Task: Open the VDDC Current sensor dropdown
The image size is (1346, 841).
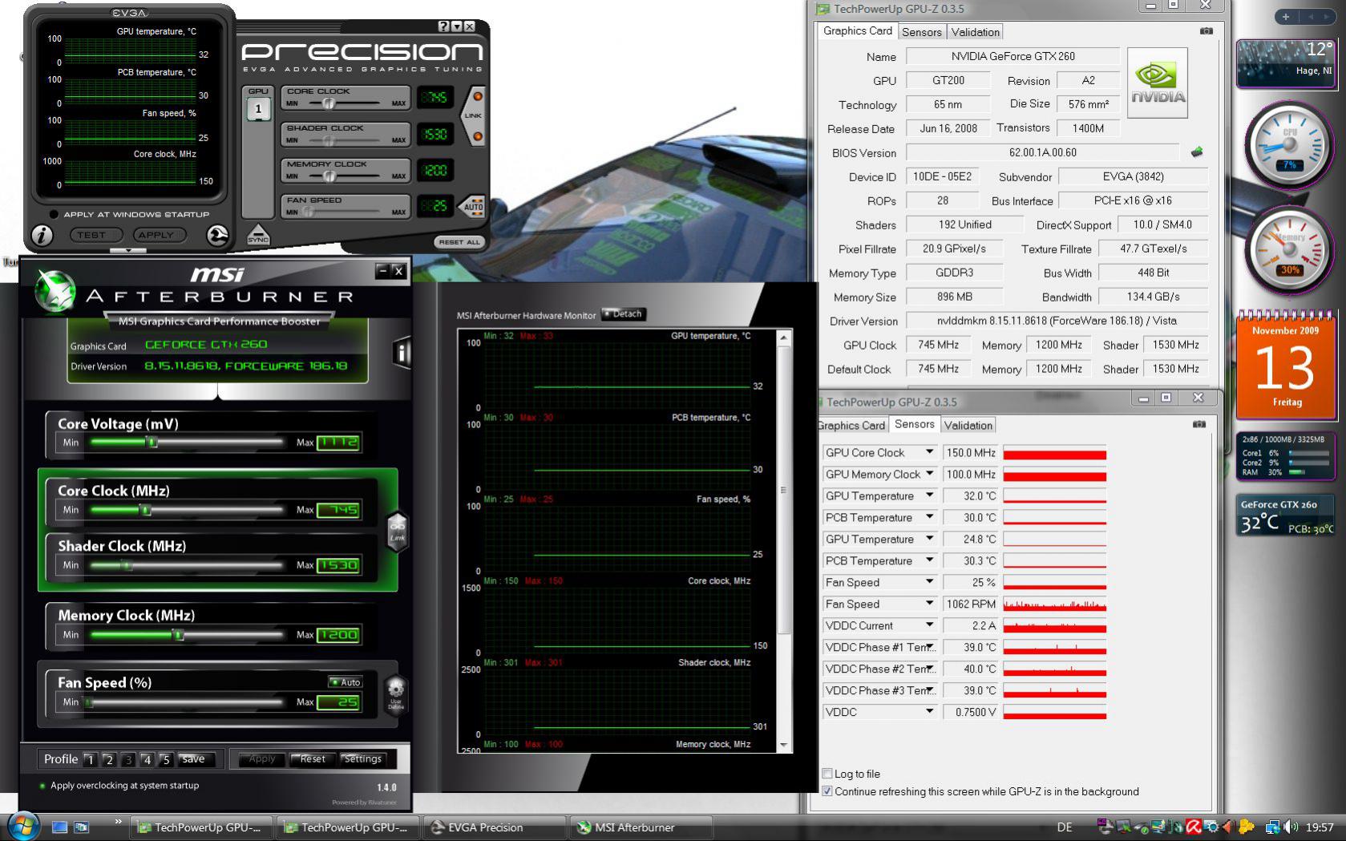Action: [929, 625]
